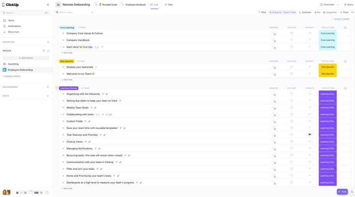Assign someone to Company Handbook task

pyautogui.click(x=274, y=41)
